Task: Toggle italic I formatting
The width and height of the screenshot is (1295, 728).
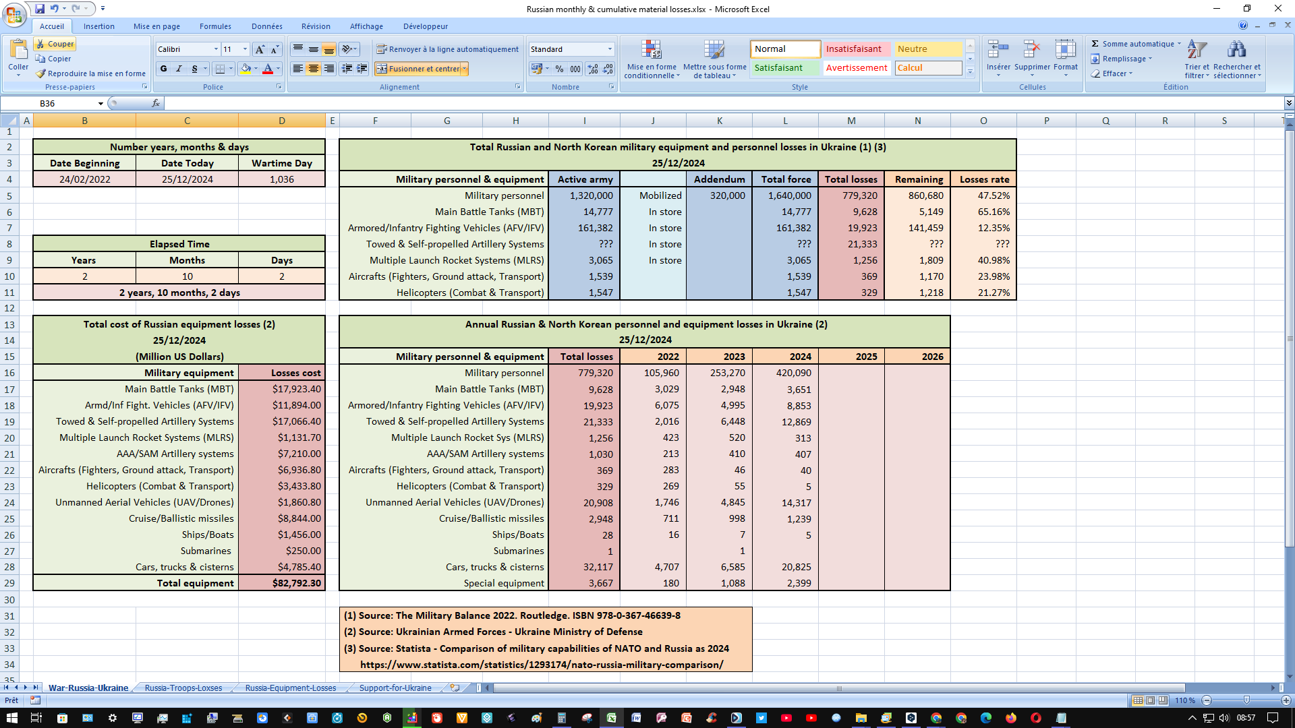Action: (179, 69)
